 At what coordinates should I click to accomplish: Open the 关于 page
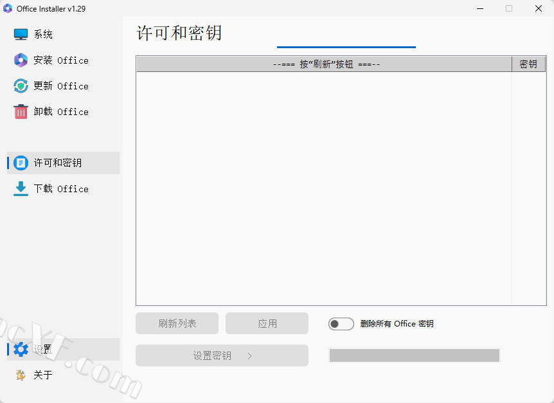point(43,375)
